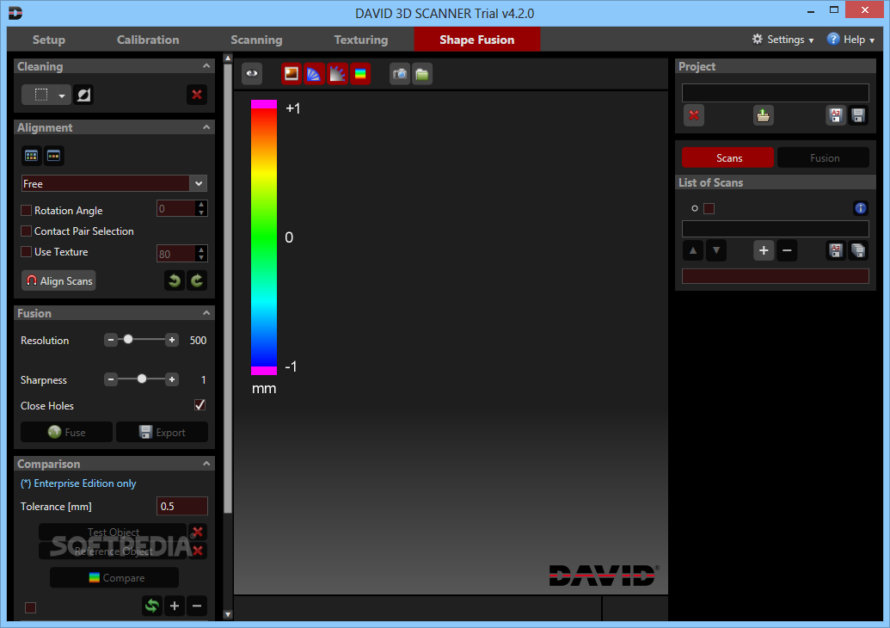Click the texture display mode icon
This screenshot has height=628, width=890.
(292, 74)
